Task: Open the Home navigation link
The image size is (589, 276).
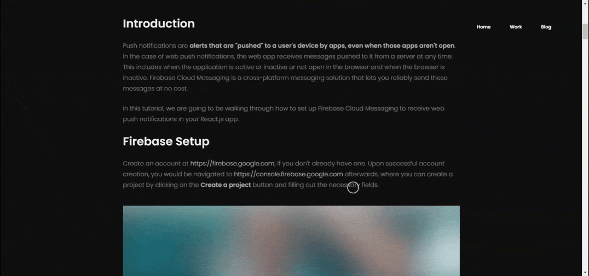Action: [x=483, y=27]
